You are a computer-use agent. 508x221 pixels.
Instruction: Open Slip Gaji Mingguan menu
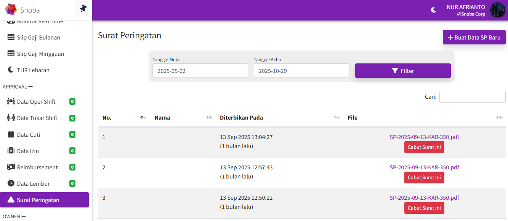(x=40, y=54)
